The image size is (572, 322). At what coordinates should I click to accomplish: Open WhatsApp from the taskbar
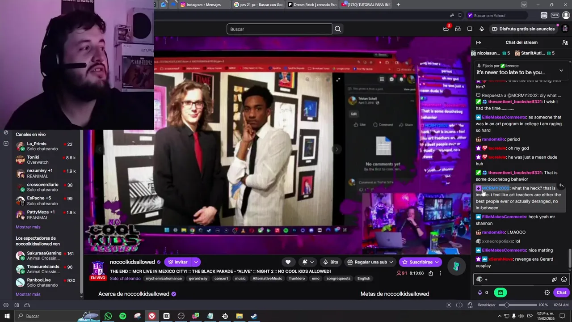coord(108,316)
